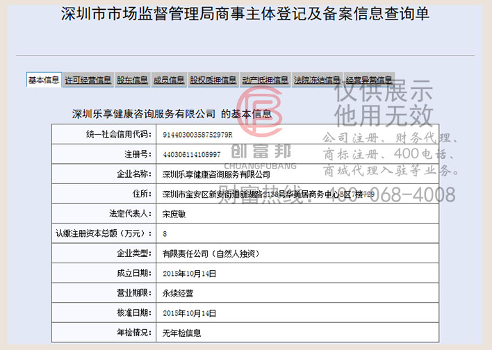Screen dimensions: 492x350
Task: Open the 股权质押信息 tab
Action: (x=213, y=81)
